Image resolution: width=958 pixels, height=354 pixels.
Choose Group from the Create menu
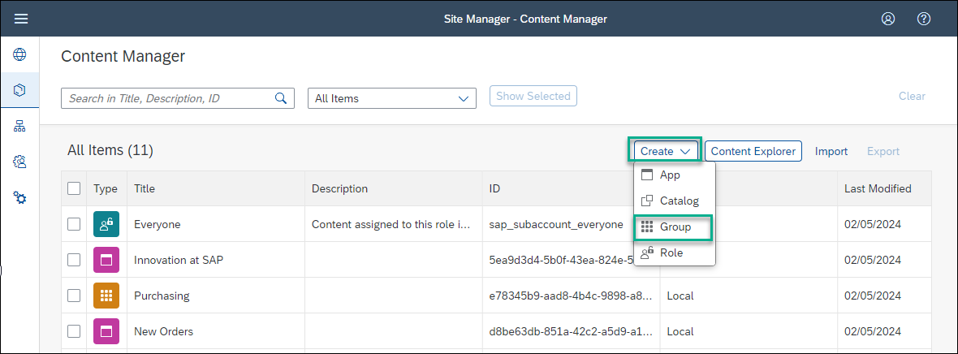(x=675, y=227)
